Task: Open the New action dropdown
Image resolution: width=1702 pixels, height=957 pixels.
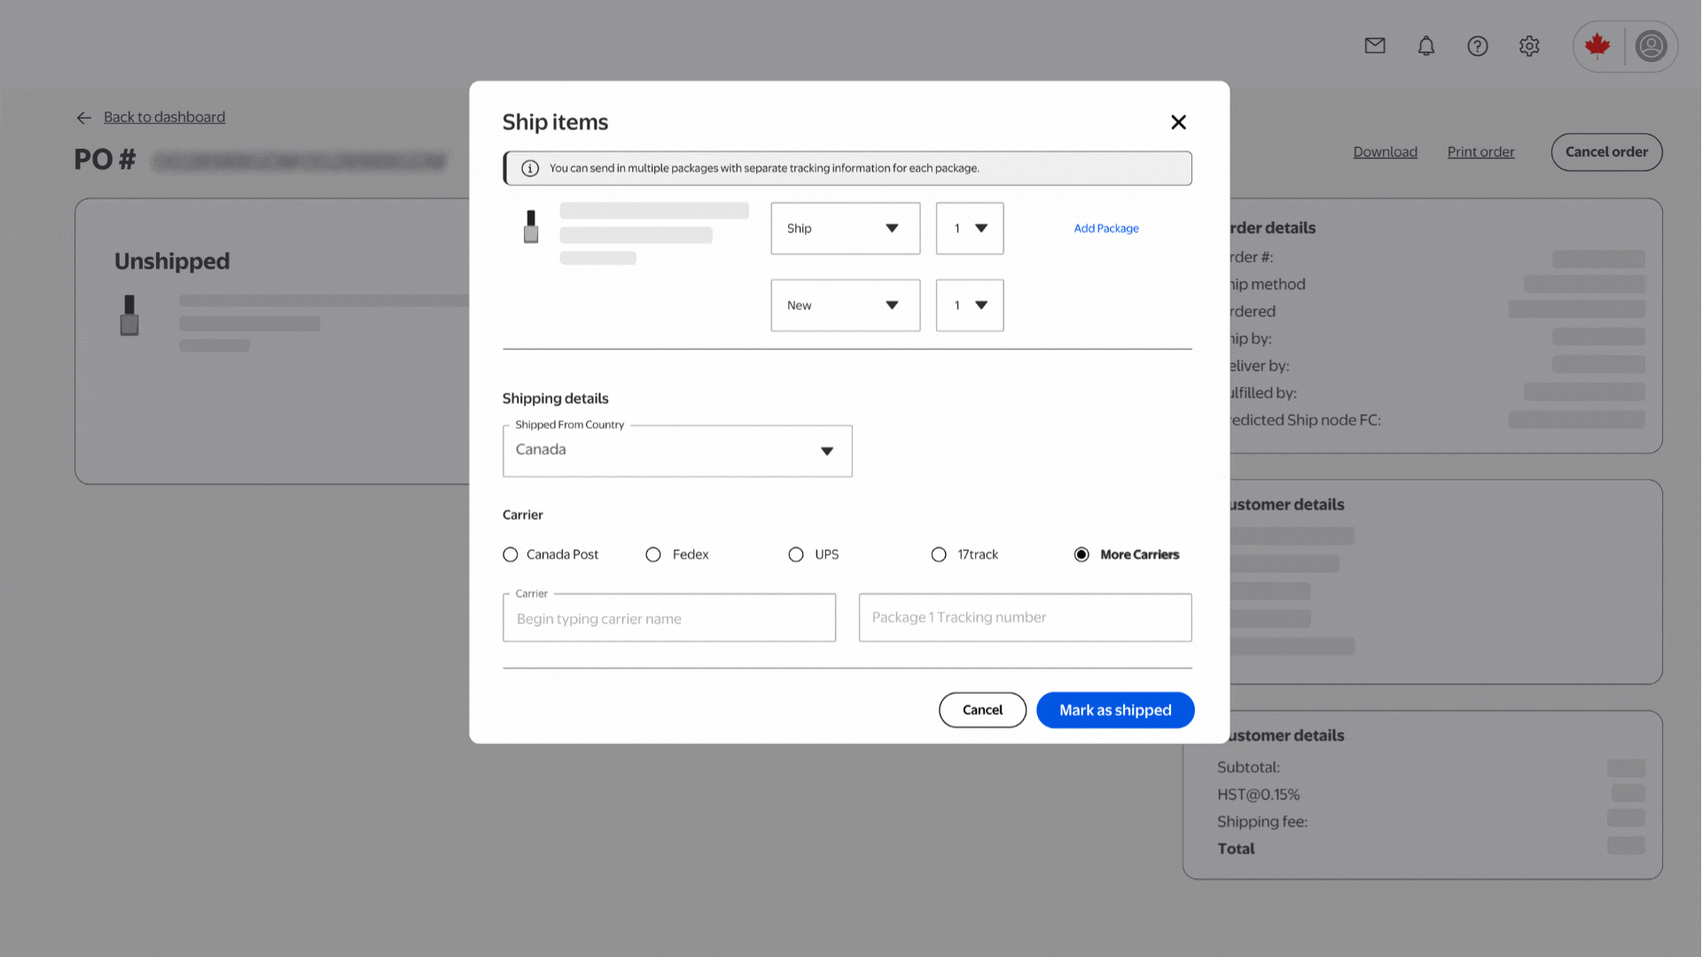Action: [x=845, y=306]
